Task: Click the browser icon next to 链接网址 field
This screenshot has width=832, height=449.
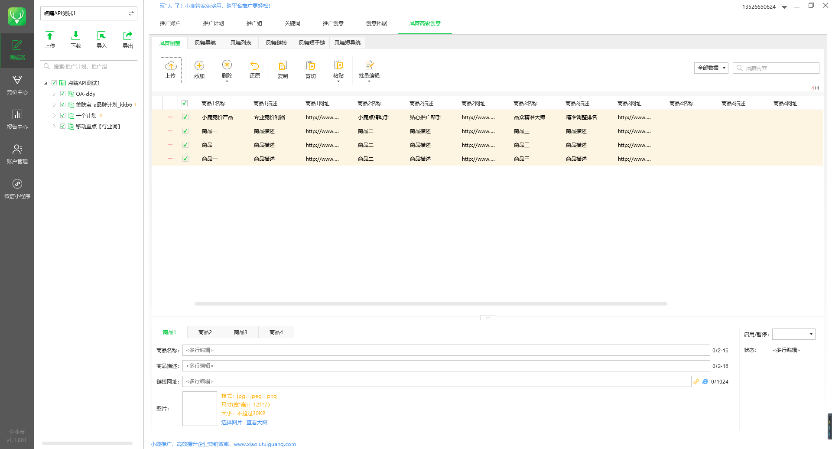Action: tap(705, 381)
